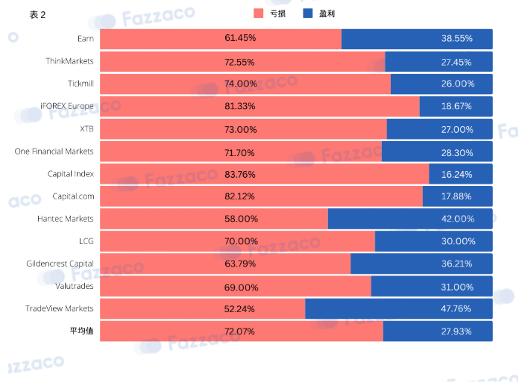
Task: Select the 亏损 legend label
Action: pyautogui.click(x=278, y=13)
